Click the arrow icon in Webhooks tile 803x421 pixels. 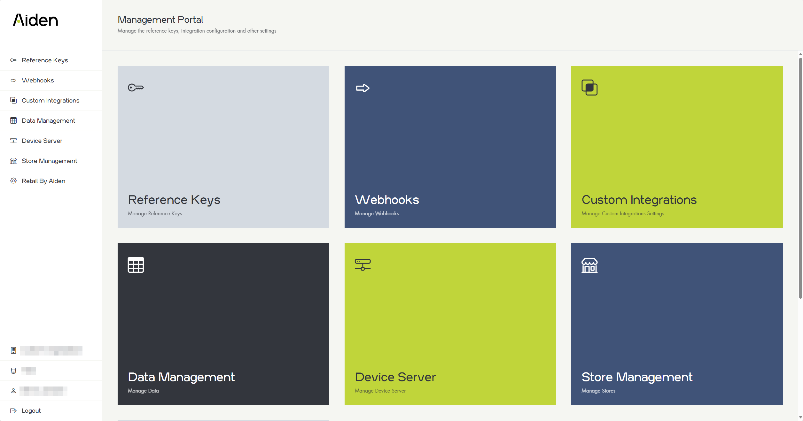[x=363, y=88]
